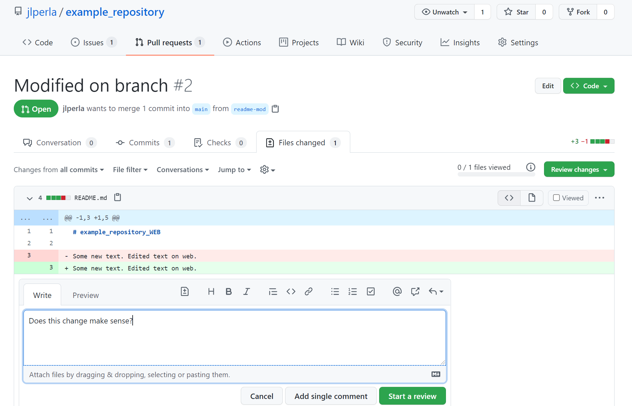
Task: Switch to rich diff display
Action: (x=532, y=198)
